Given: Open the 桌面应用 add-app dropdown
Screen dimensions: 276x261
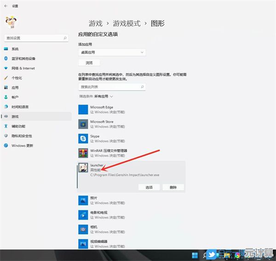Looking at the screenshot, I should 112,52.
